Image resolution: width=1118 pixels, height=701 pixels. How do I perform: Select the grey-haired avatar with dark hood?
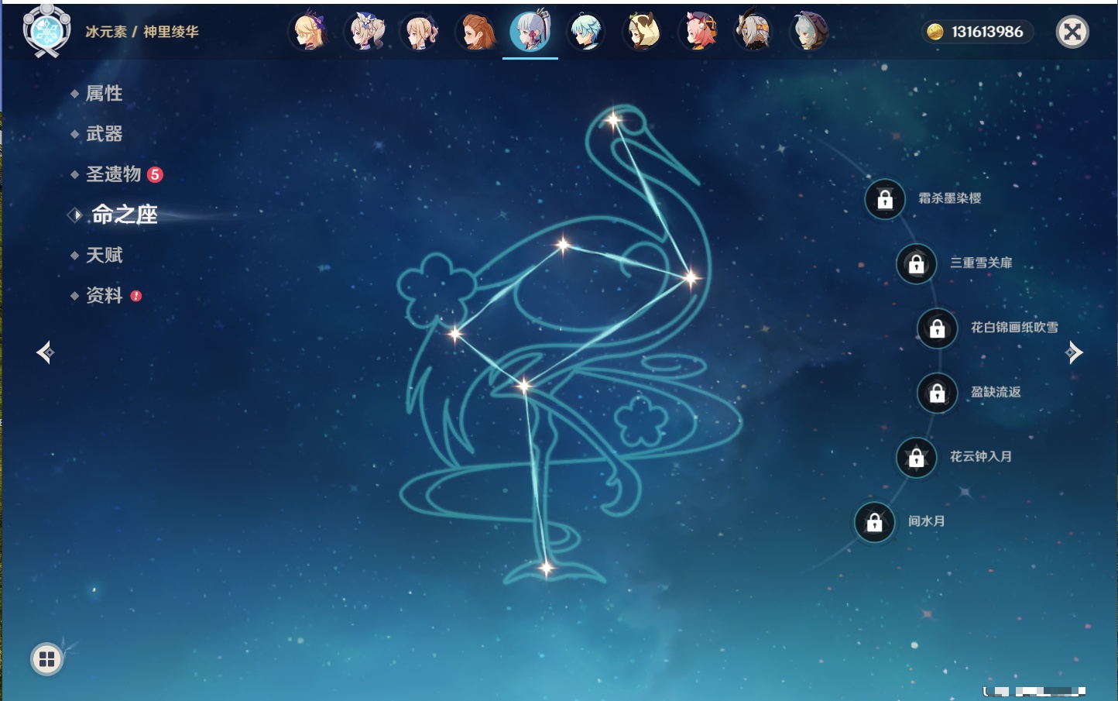(x=809, y=32)
